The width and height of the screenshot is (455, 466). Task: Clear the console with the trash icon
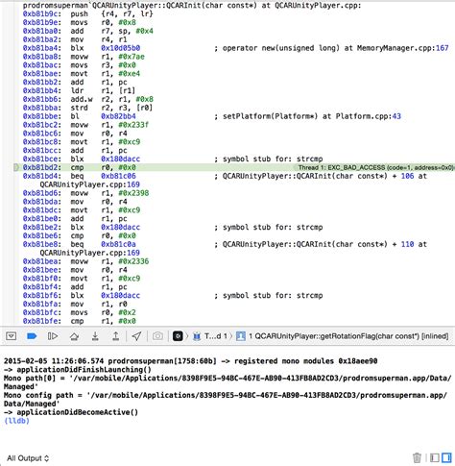(x=417, y=457)
